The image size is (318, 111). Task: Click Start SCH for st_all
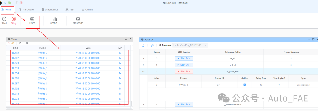pyautogui.click(x=184, y=58)
